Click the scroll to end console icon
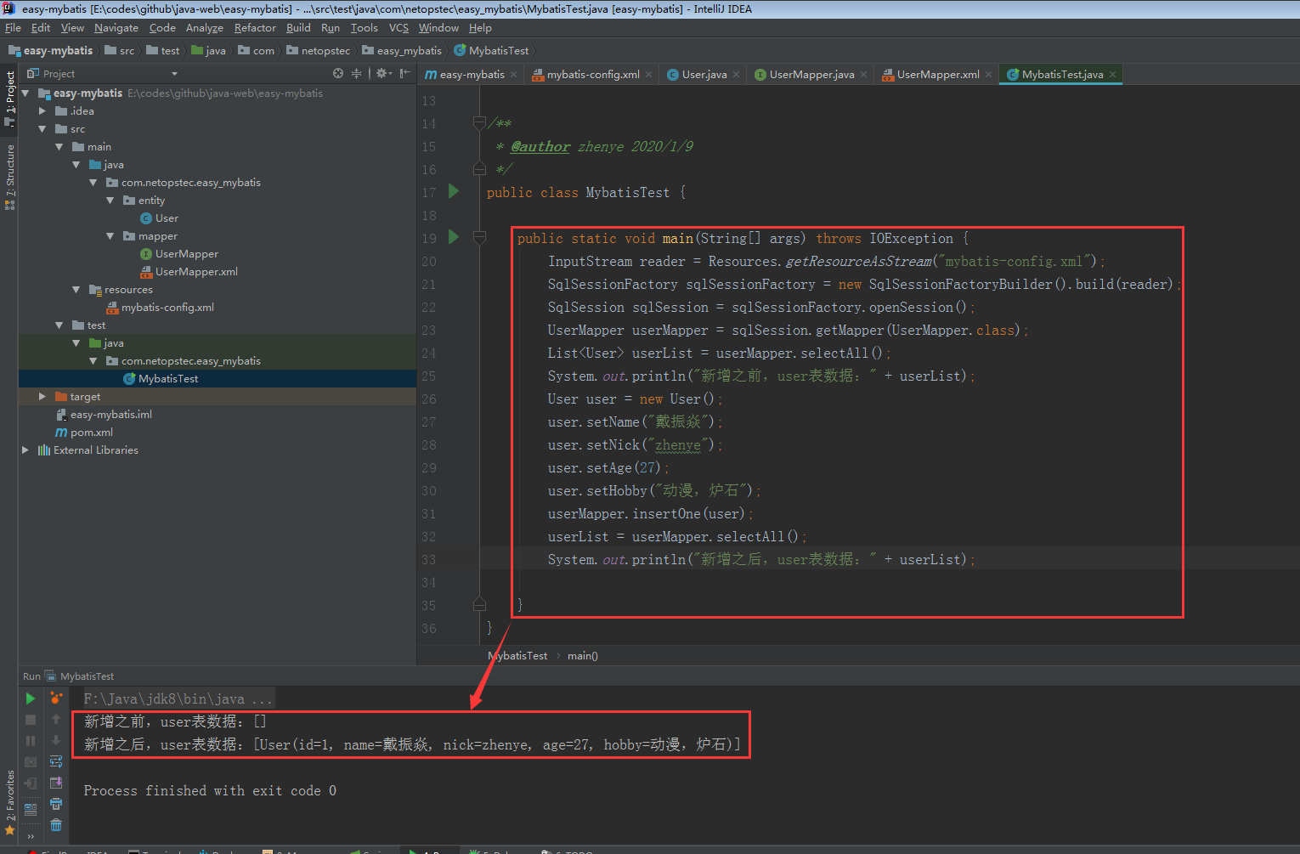1300x854 pixels. point(56,783)
